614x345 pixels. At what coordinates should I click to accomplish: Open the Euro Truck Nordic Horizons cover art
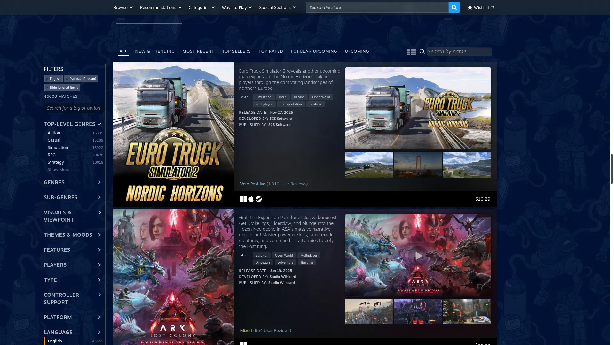coord(173,134)
